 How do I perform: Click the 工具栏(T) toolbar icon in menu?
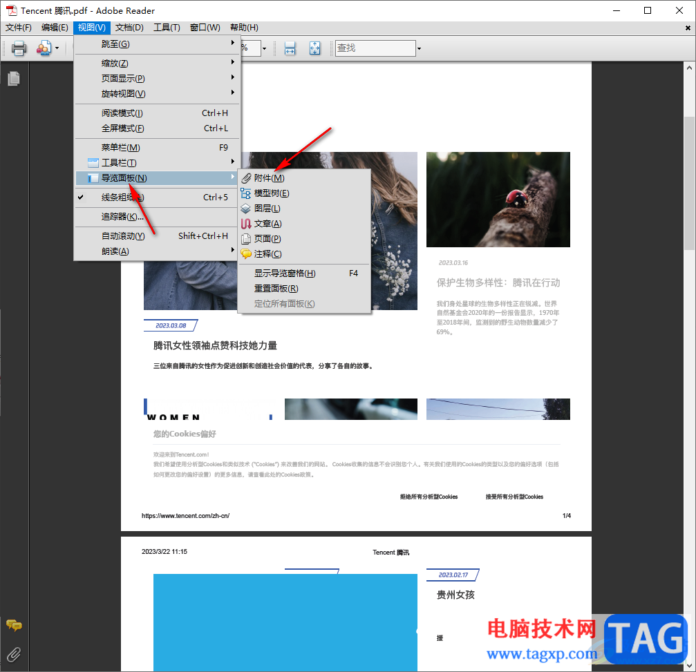coord(93,163)
